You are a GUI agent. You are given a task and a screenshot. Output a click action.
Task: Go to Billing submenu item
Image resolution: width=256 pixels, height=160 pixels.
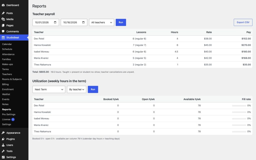[5, 84]
